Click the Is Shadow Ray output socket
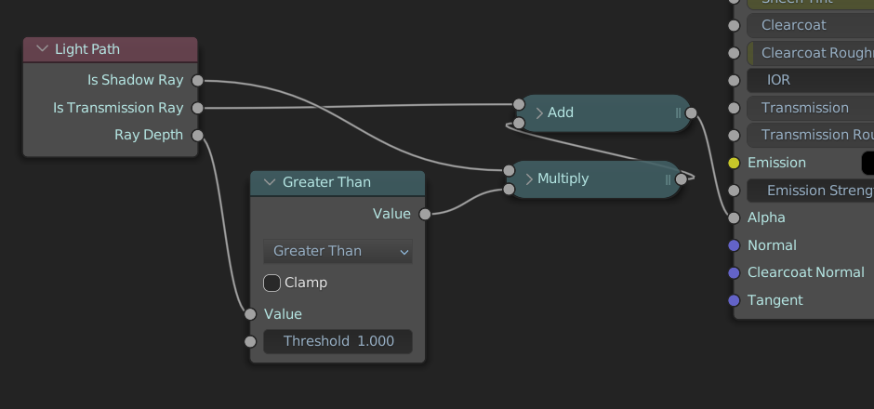The height and width of the screenshot is (409, 874). point(197,80)
